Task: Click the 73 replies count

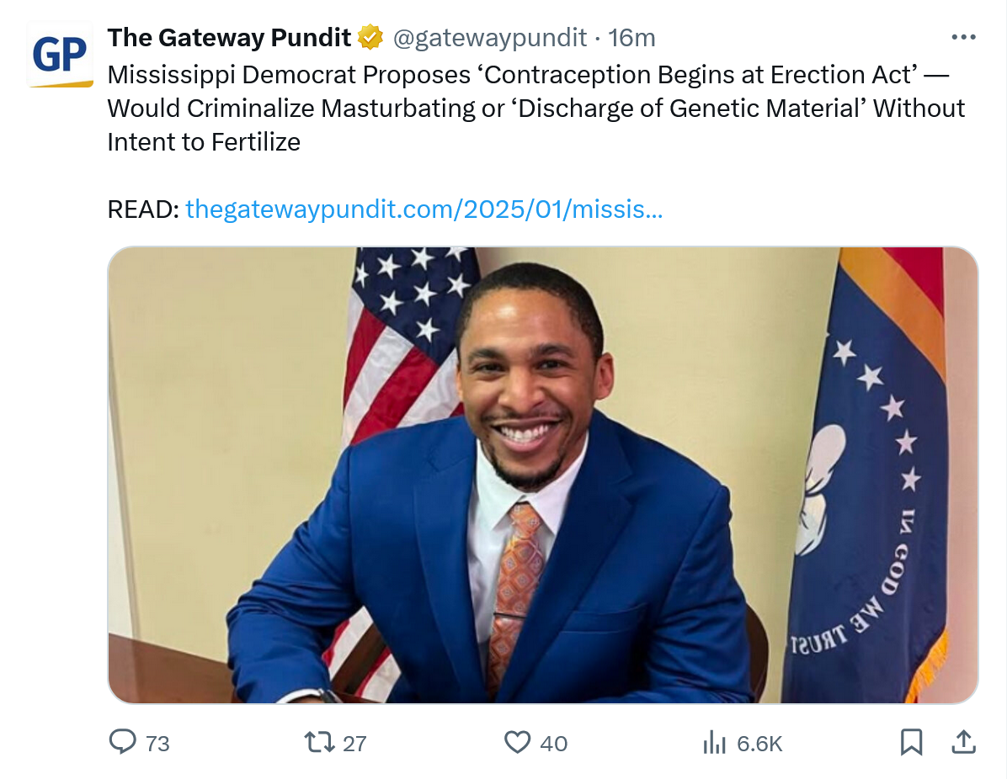Action: (157, 744)
